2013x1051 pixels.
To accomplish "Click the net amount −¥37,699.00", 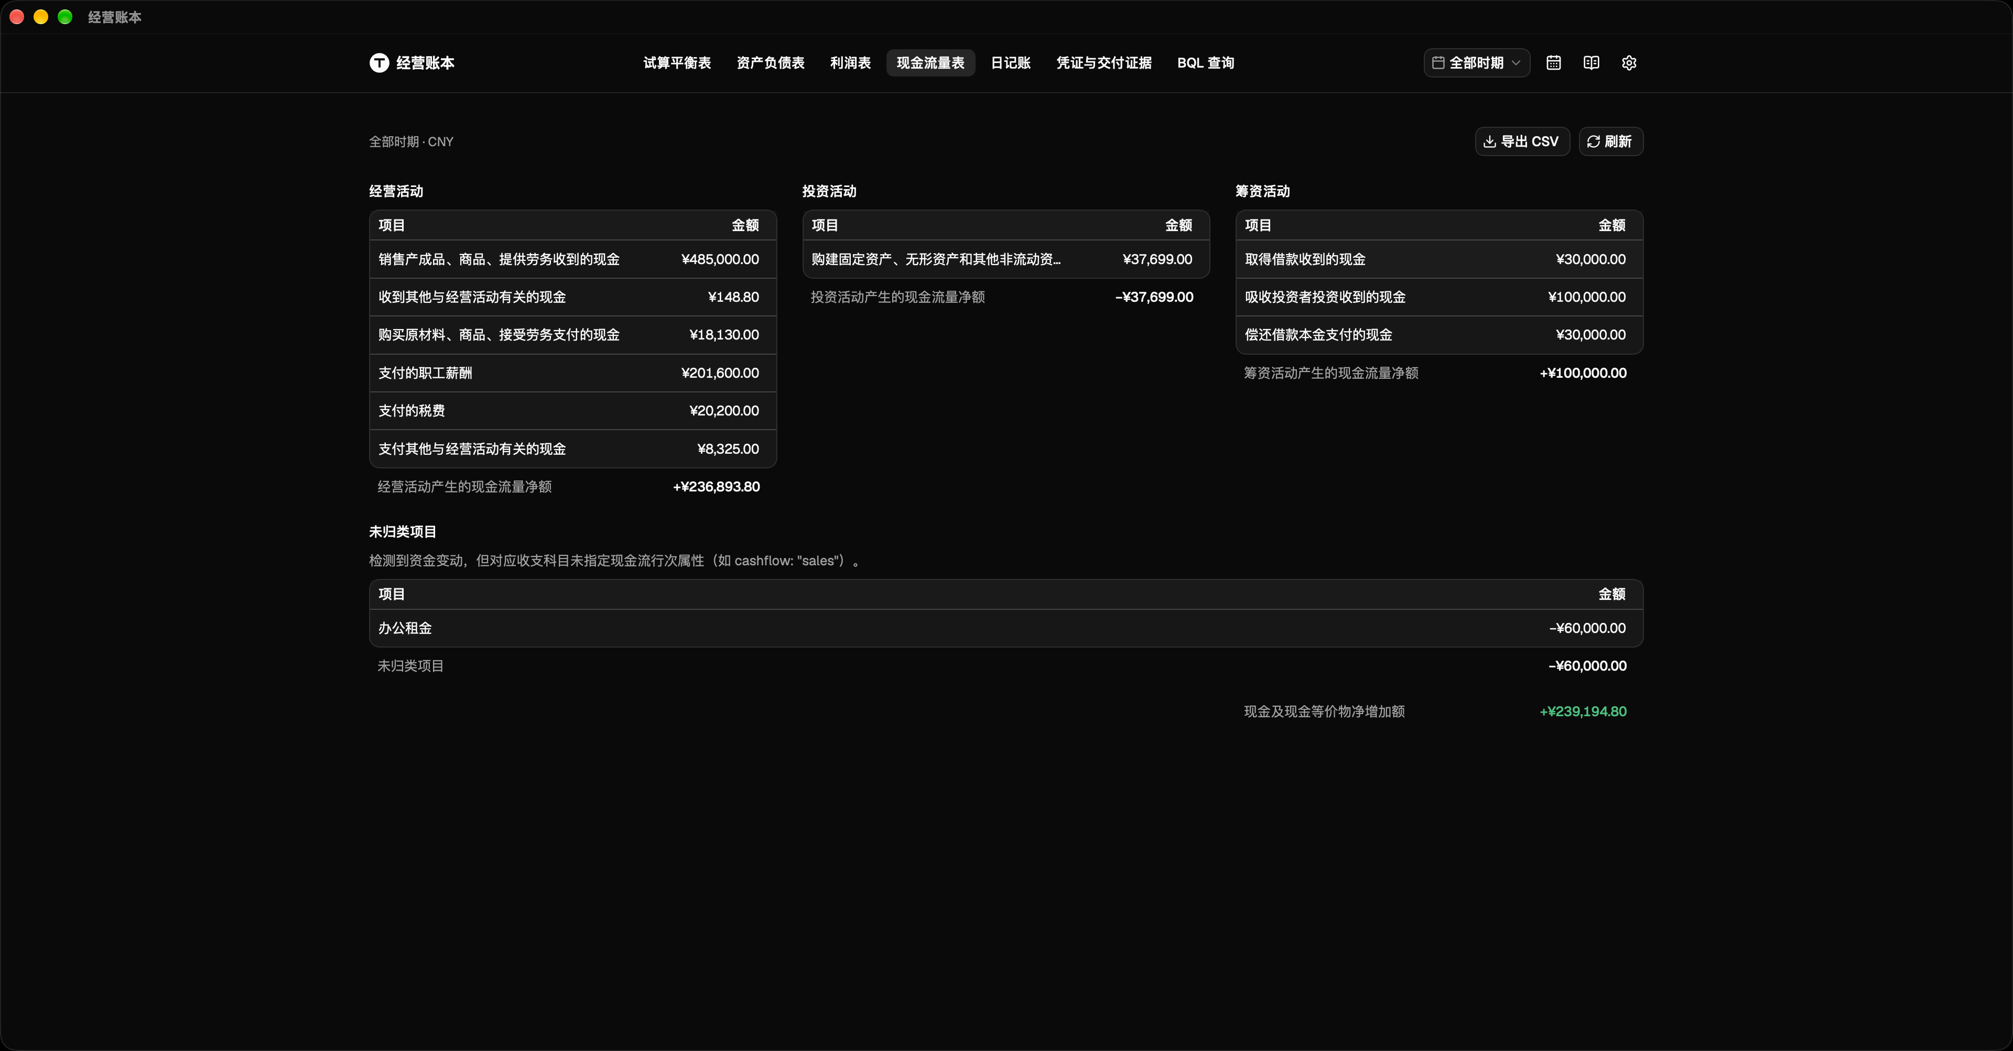I will point(1154,297).
